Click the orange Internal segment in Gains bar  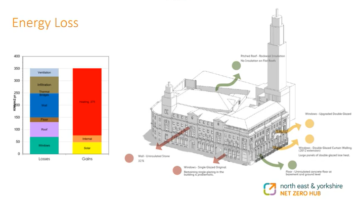click(87, 138)
